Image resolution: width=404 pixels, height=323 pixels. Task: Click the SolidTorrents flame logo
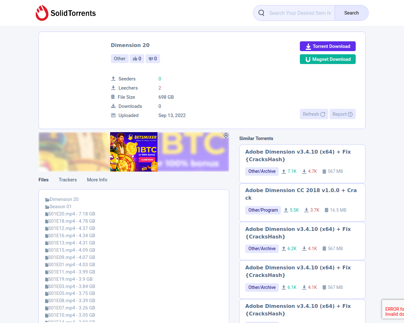click(x=42, y=13)
